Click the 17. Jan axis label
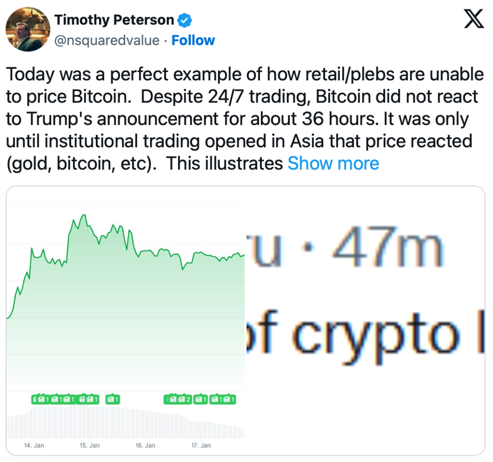This screenshot has height=462, width=493. [201, 445]
